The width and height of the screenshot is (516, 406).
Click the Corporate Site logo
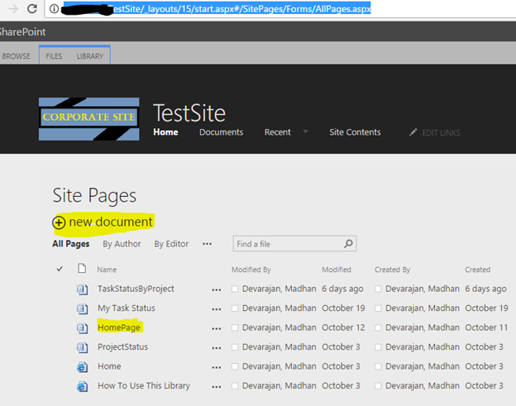[88, 119]
